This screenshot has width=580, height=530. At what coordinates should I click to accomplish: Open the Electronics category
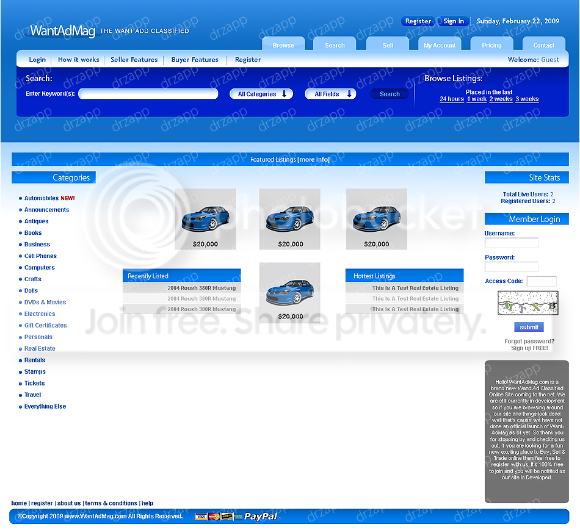pyautogui.click(x=40, y=313)
